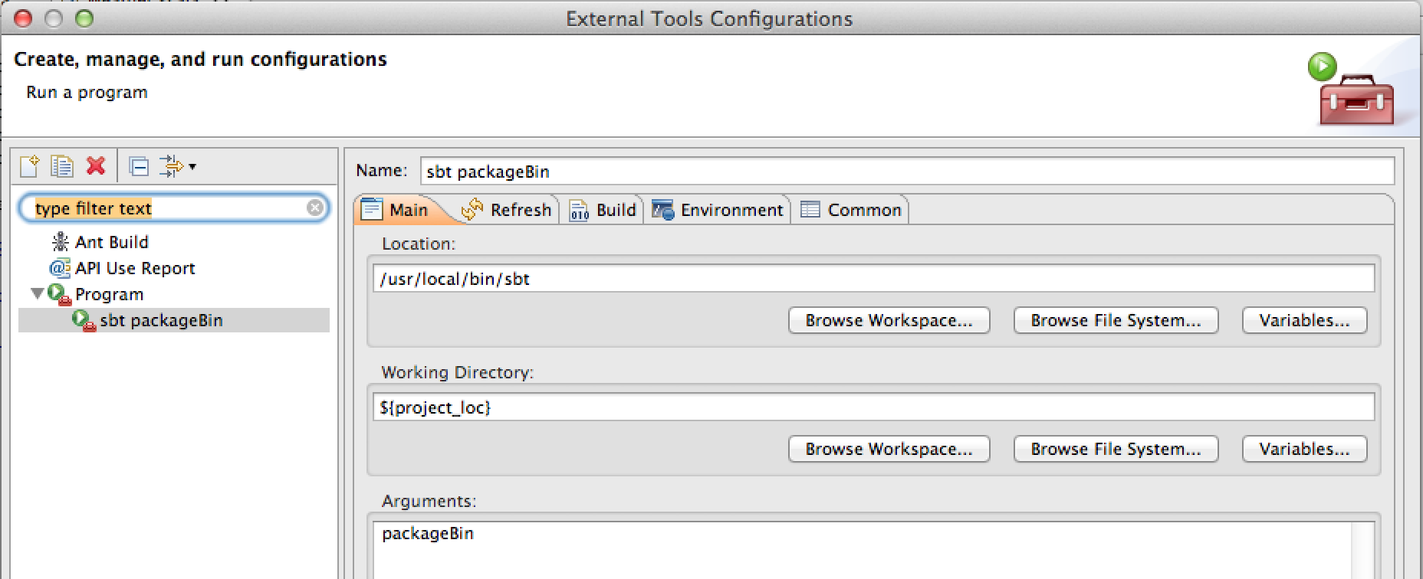Click Browse File System for Working Directory
This screenshot has width=1423, height=579.
click(1116, 449)
